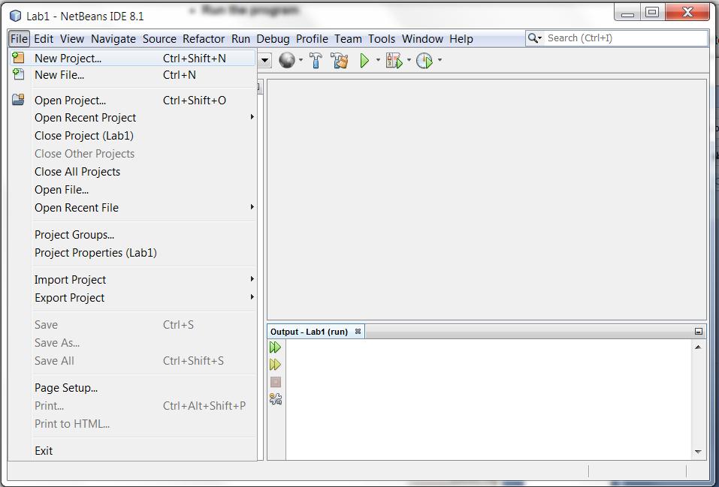
Task: Open the configuration combo box arrow in toolbar
Action: coord(265,60)
